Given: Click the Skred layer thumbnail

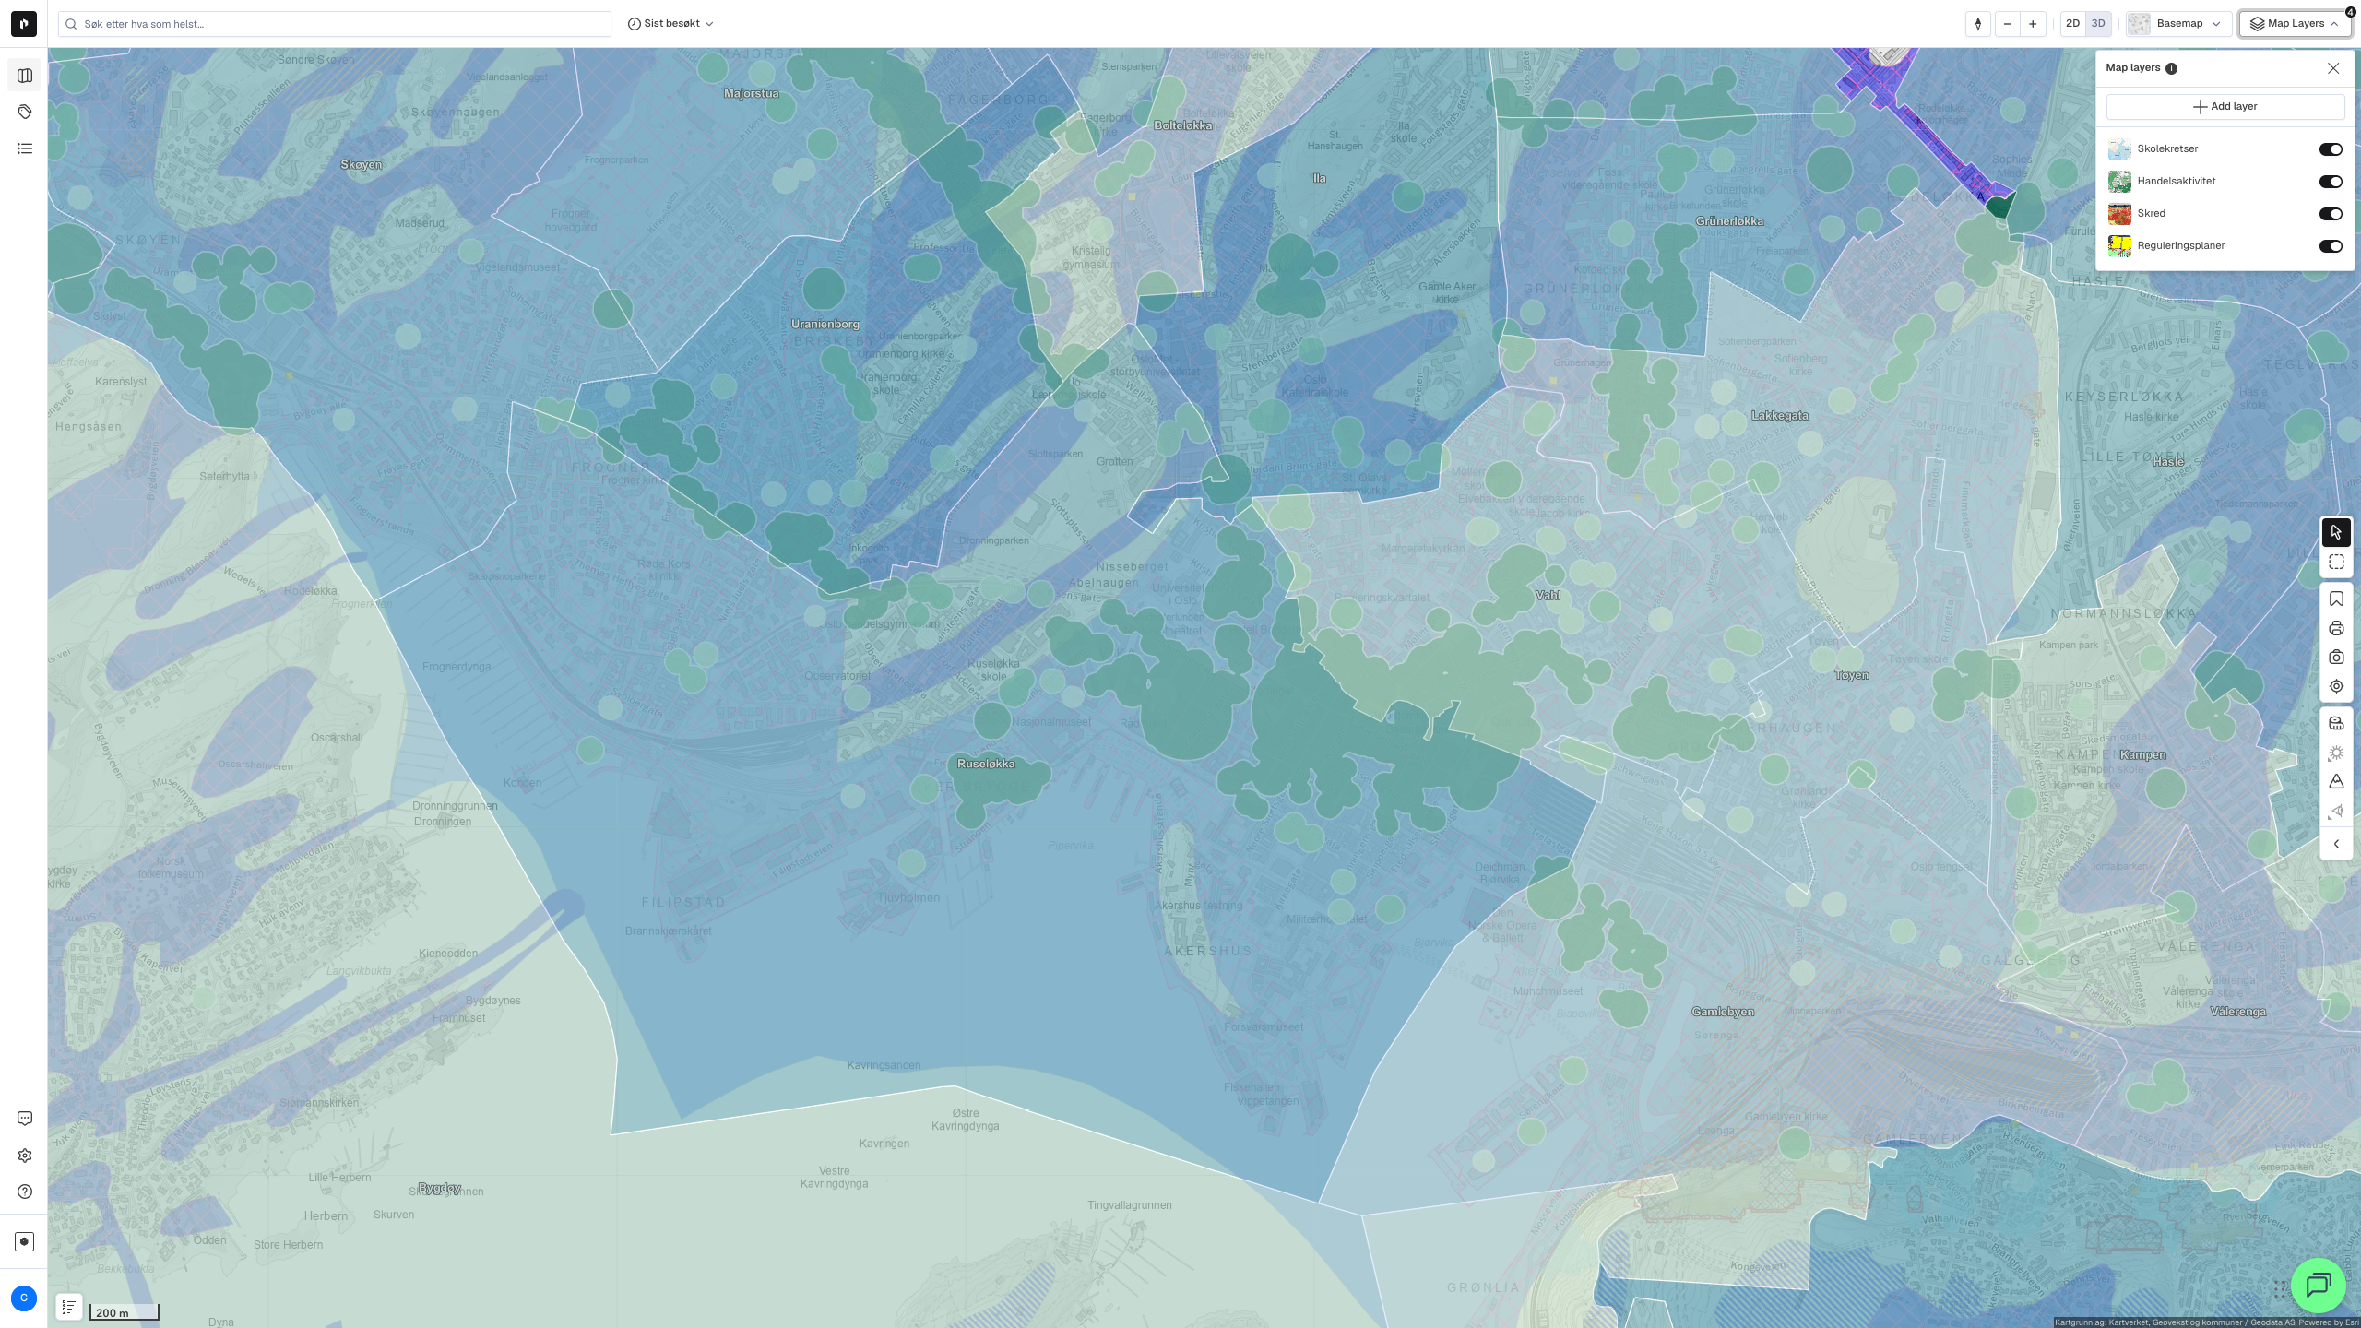Looking at the screenshot, I should tap(2119, 214).
